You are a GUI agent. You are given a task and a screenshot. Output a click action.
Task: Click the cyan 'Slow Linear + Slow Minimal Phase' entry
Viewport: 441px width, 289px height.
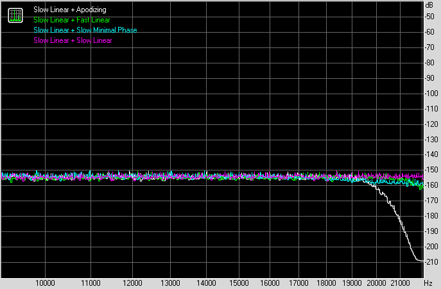coord(85,30)
